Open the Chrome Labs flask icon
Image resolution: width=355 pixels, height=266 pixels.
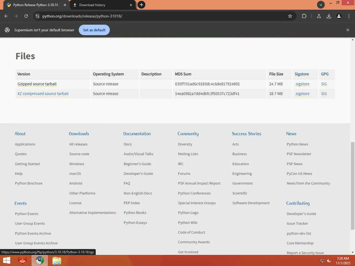(x=319, y=16)
